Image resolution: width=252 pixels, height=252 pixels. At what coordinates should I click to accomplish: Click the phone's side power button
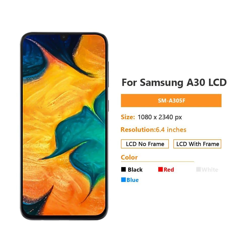(108, 106)
